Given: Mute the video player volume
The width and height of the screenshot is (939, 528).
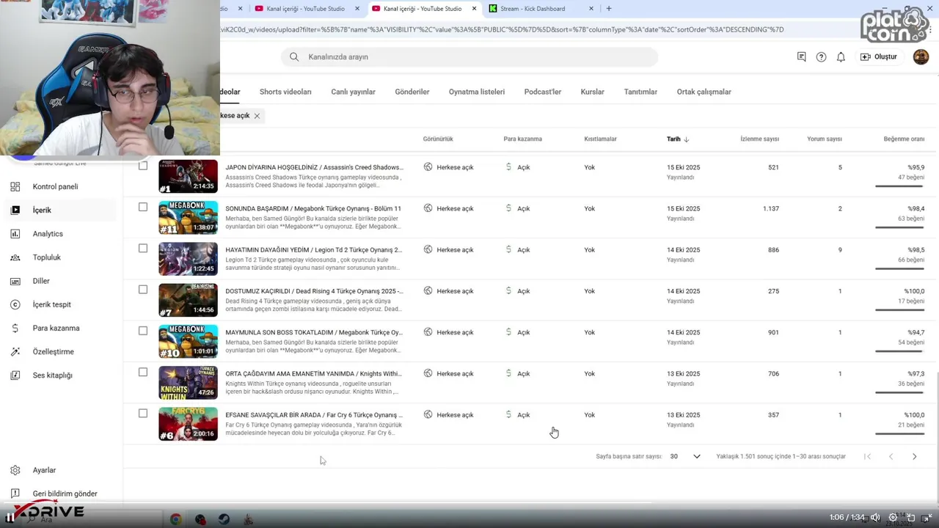Looking at the screenshot, I should (875, 517).
